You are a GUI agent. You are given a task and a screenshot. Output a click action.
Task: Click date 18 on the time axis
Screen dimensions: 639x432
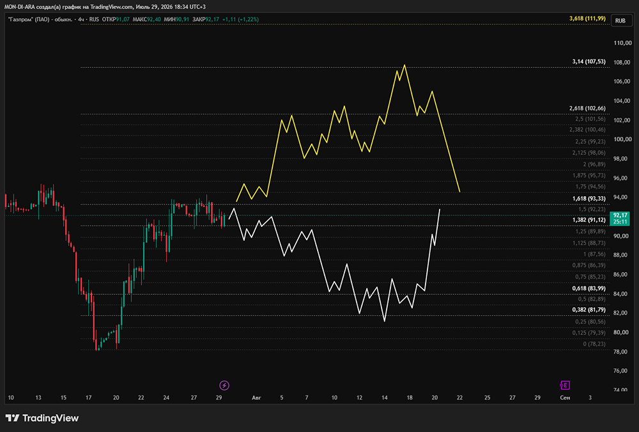[x=410, y=397]
